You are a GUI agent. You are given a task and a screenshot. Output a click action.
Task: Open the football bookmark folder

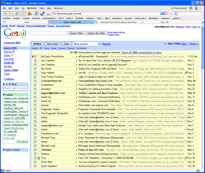tap(80, 18)
